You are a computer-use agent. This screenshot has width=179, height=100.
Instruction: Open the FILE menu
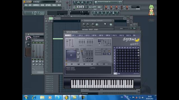(26, 5)
